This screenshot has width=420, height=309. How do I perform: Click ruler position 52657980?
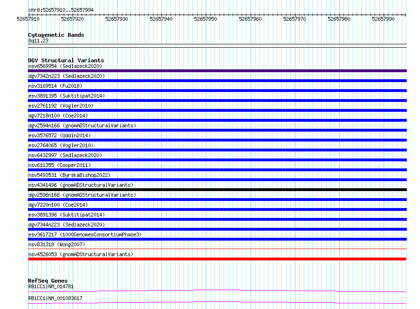click(x=339, y=19)
